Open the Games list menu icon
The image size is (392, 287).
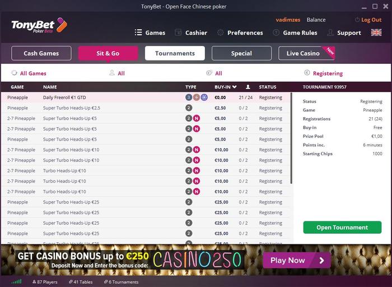[138, 33]
